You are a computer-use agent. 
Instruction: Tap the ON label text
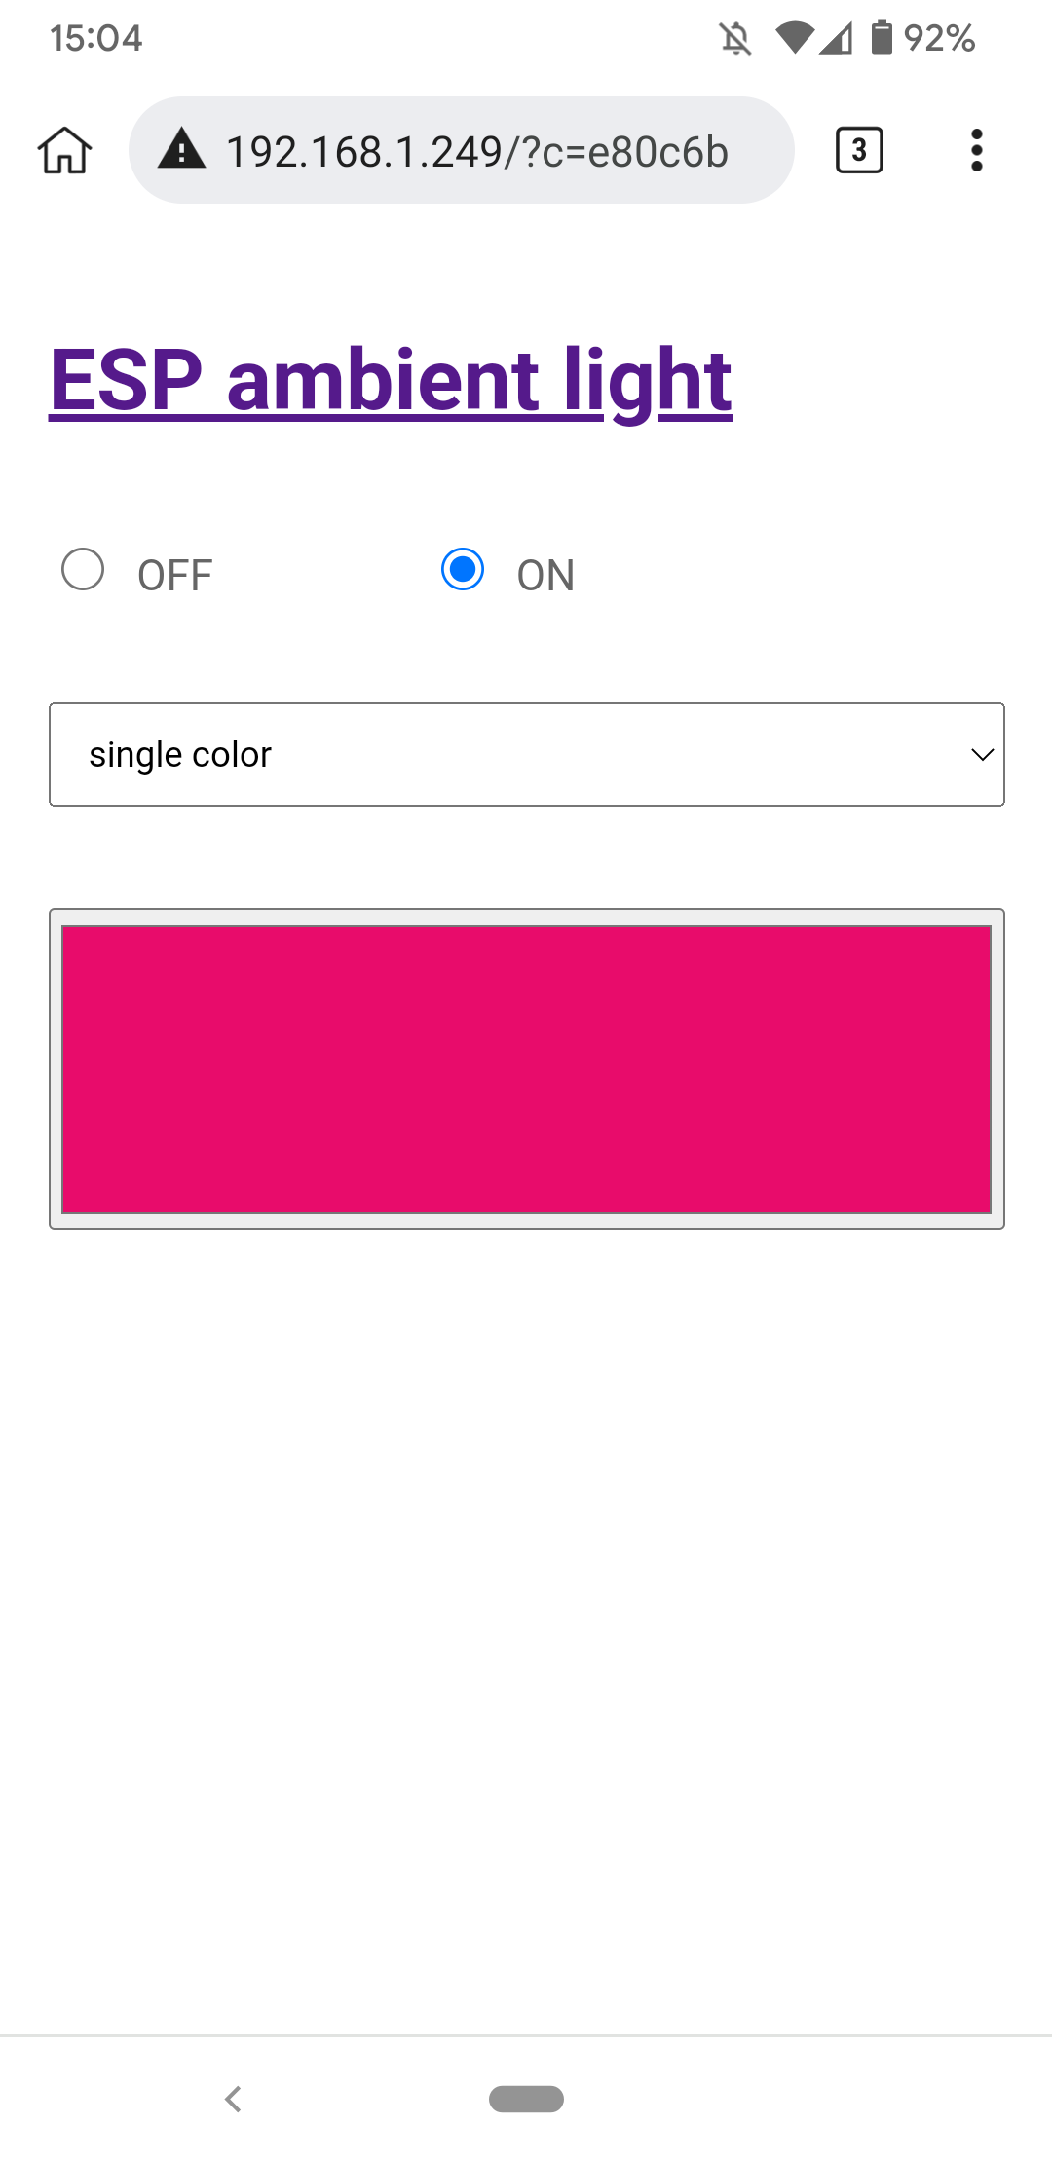(545, 576)
